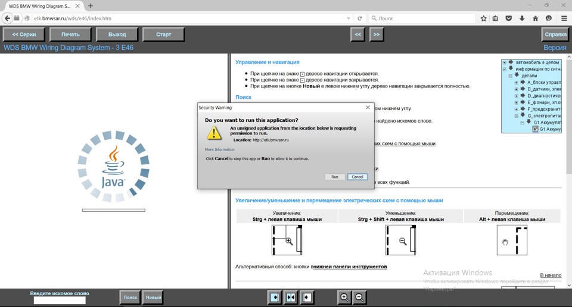
Task: Click the В начало link
Action: coord(551,275)
